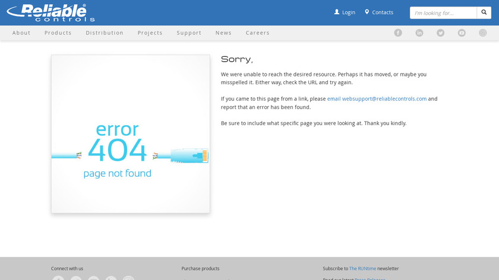Open the Distribution menu

[105, 33]
